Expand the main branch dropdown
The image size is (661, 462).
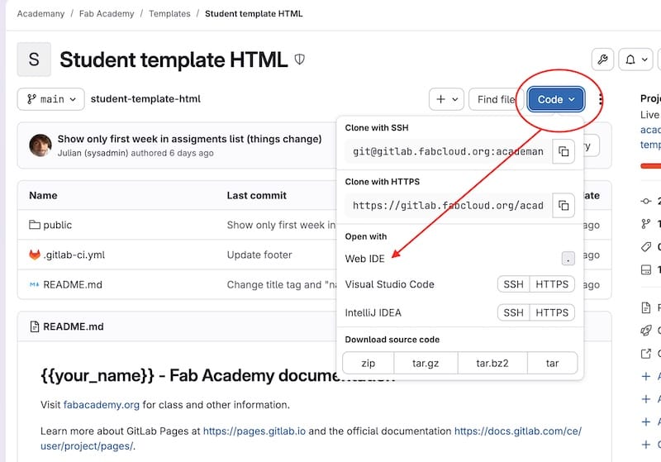(x=50, y=99)
